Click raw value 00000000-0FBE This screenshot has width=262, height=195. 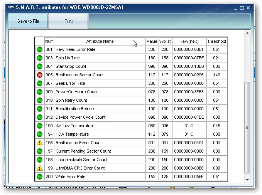189,118
